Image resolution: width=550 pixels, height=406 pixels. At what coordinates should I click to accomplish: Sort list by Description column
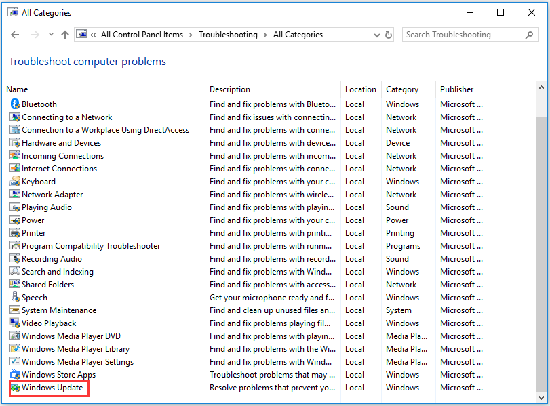coord(230,89)
